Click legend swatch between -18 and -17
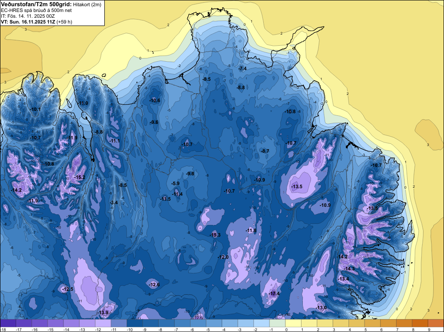This screenshot has width=444, height=332. click(8, 323)
